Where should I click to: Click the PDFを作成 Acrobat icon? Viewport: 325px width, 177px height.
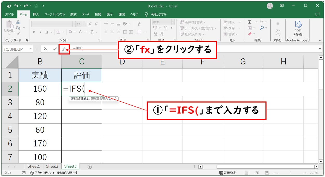pos(298,29)
